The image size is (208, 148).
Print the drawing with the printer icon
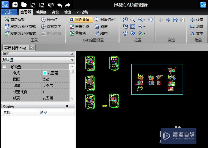click(51, 5)
